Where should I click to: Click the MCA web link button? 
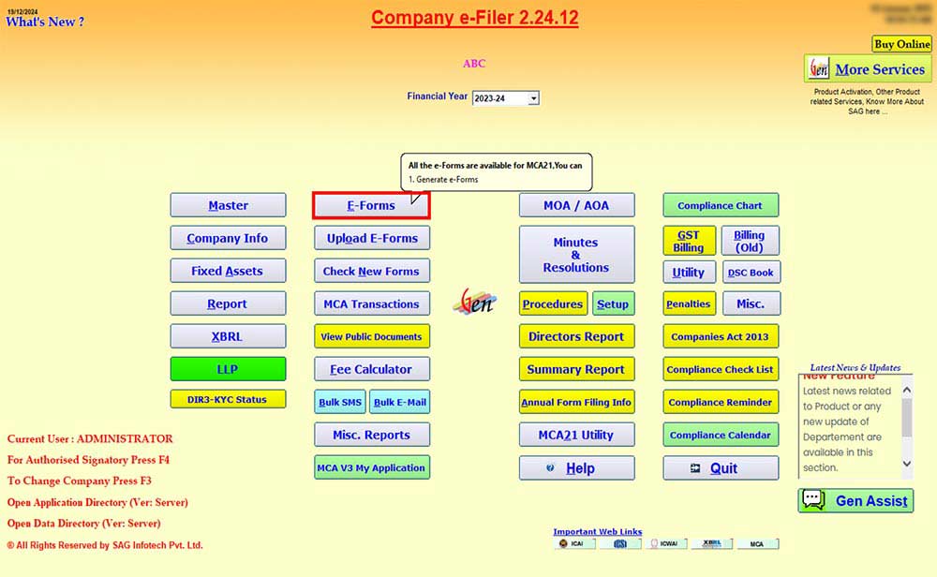[757, 543]
